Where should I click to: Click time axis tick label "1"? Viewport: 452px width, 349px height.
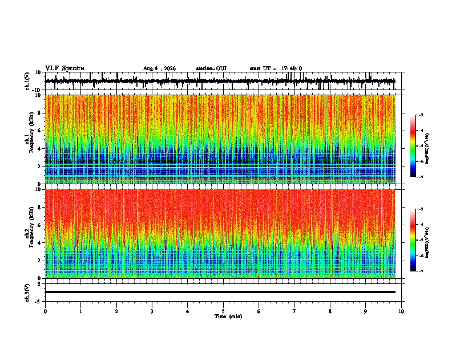(80, 311)
